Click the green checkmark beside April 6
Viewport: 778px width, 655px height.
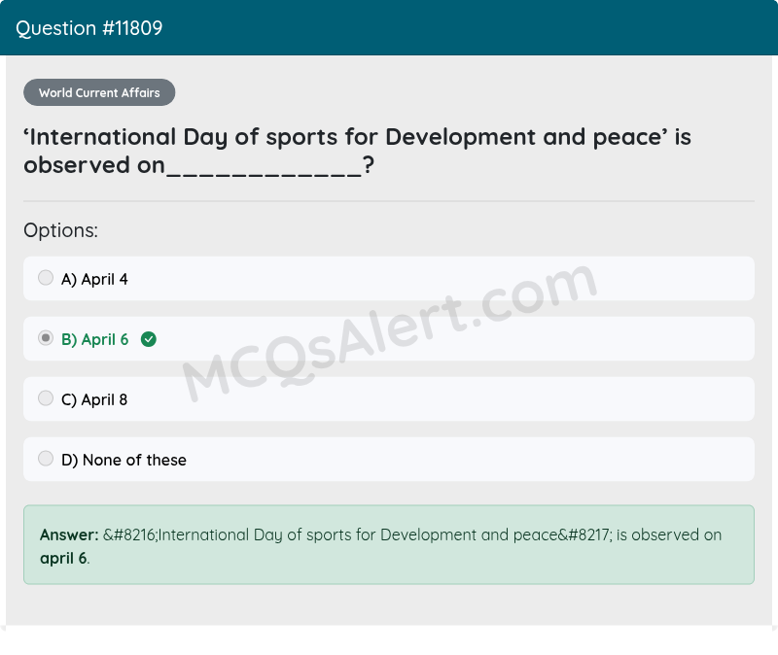[148, 339]
